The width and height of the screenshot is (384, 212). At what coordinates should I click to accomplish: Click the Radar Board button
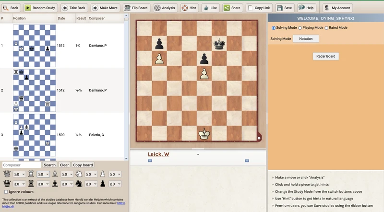[x=326, y=56]
